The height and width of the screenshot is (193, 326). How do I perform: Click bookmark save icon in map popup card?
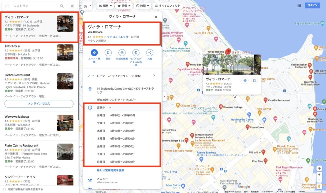tap(254, 81)
